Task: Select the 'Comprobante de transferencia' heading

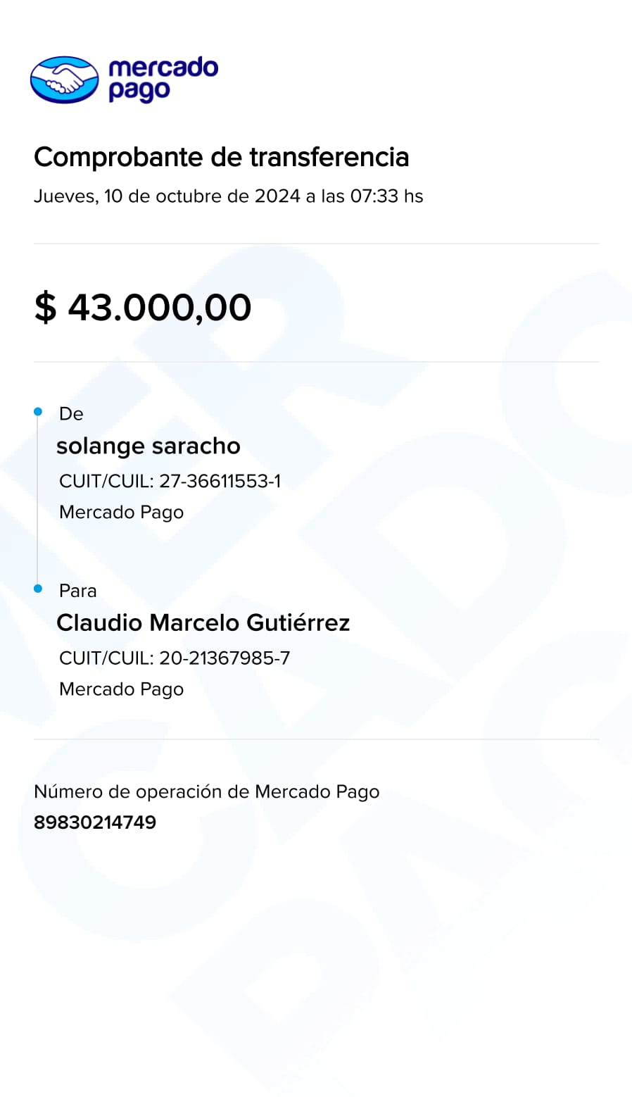Action: tap(221, 156)
